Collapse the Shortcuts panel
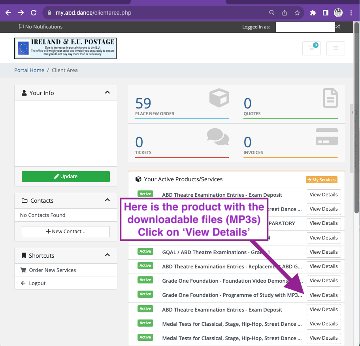 (x=107, y=255)
